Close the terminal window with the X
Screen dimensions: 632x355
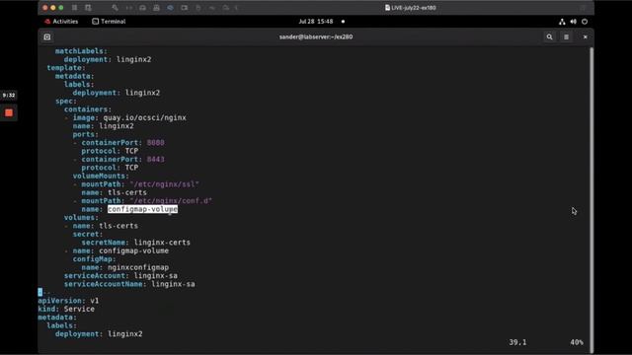586,37
